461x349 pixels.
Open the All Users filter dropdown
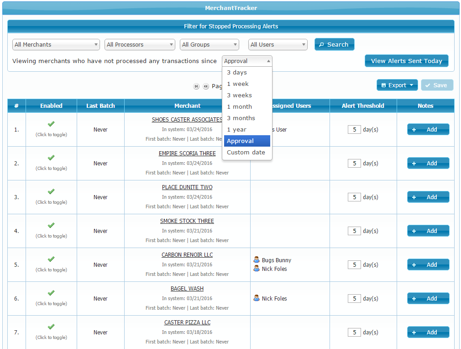pyautogui.click(x=278, y=45)
